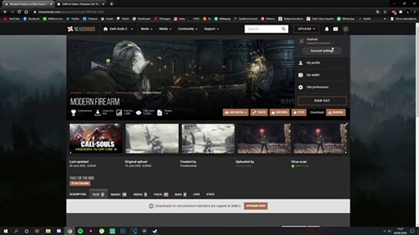This screenshot has width=419, height=235.
Task: Click the total views eye icon
Action: tap(138, 113)
